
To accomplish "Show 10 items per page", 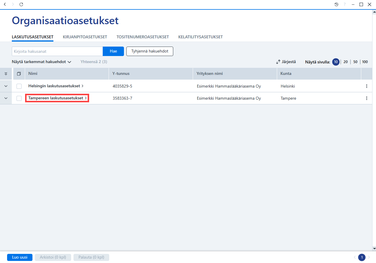I will point(336,62).
